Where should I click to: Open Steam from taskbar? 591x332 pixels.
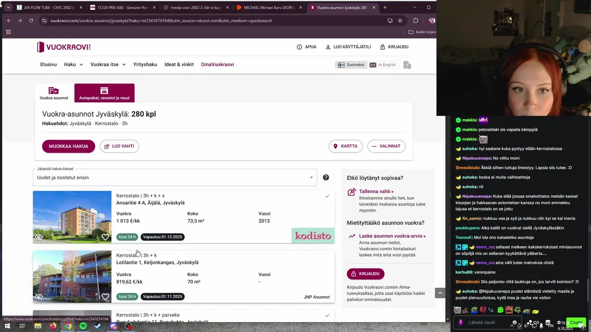pos(98,326)
